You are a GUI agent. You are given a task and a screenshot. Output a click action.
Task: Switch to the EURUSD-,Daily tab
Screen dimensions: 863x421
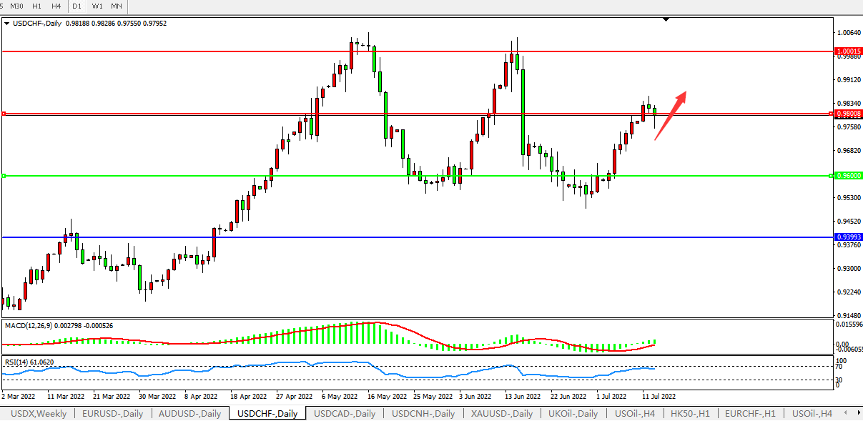point(112,413)
